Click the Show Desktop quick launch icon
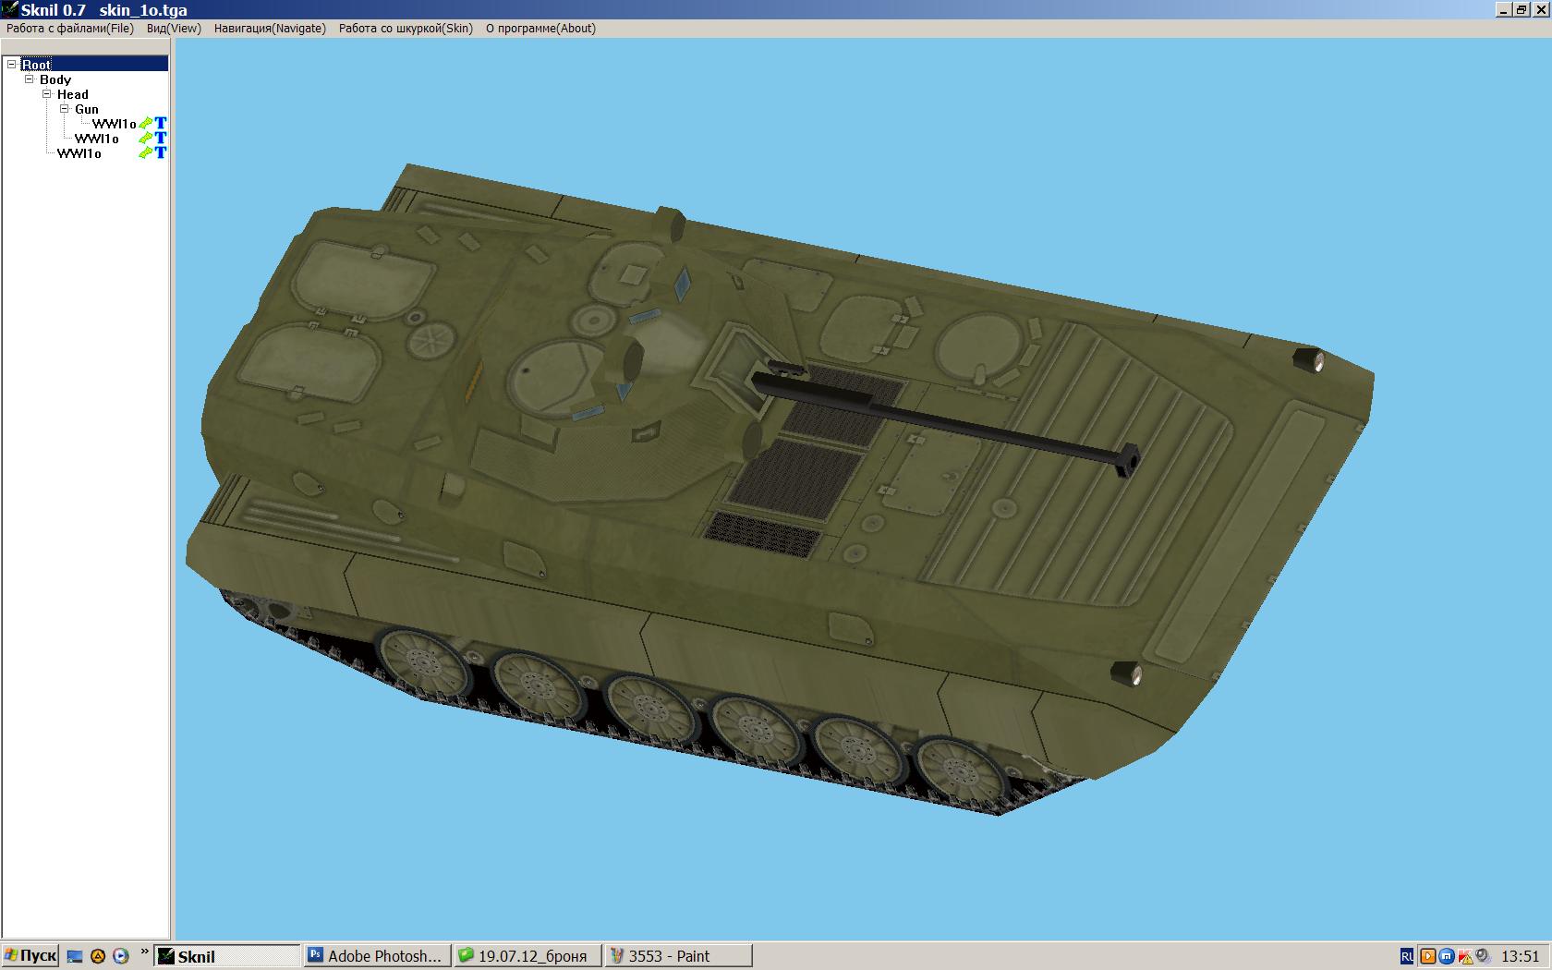This screenshot has width=1552, height=970. click(76, 956)
